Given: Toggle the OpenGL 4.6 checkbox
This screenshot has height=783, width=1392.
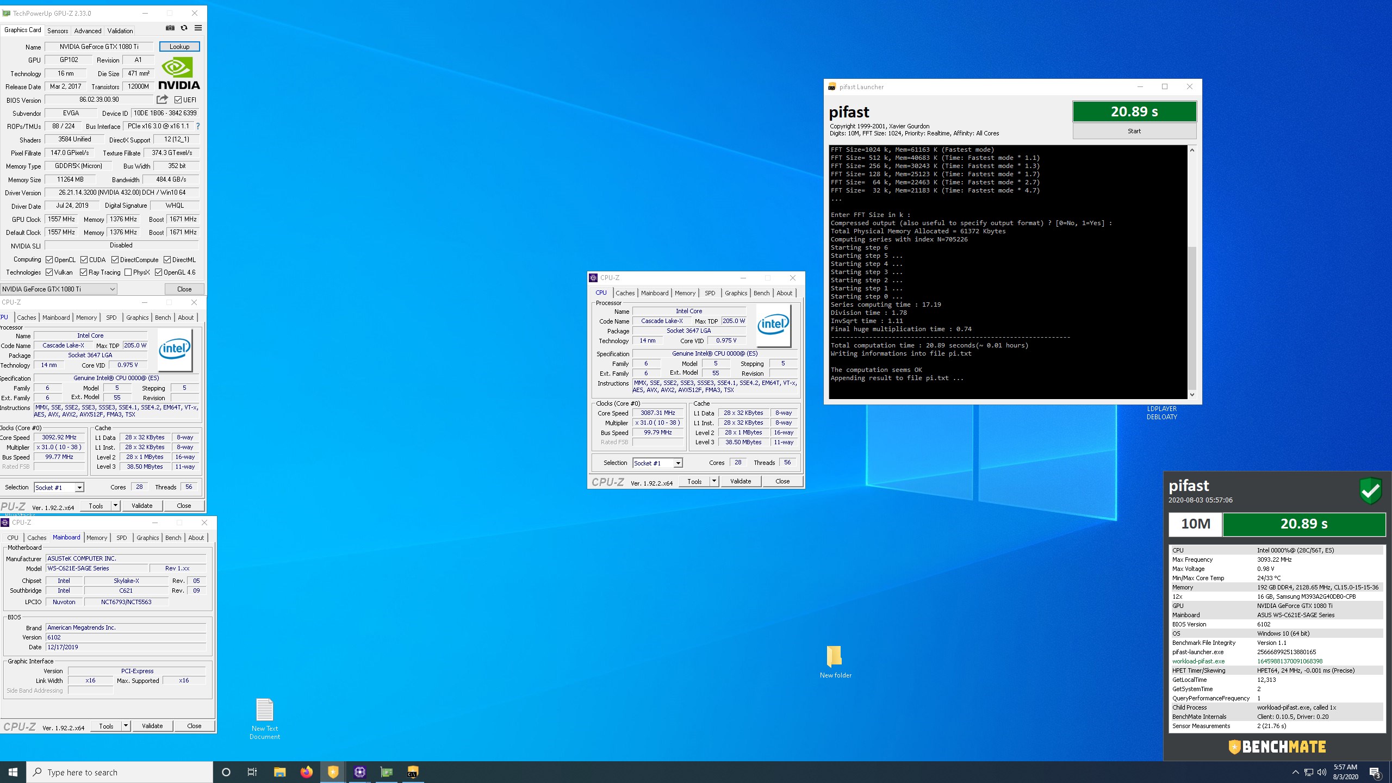Looking at the screenshot, I should pyautogui.click(x=159, y=272).
